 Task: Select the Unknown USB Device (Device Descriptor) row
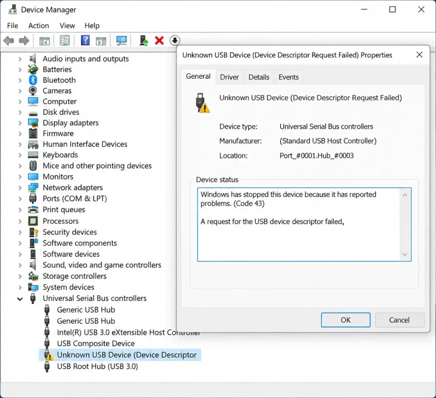coord(120,355)
